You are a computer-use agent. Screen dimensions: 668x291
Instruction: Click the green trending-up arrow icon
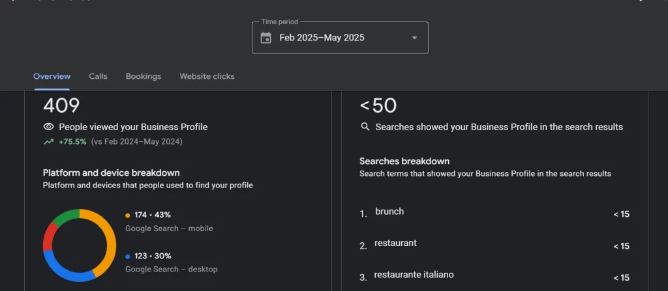click(x=48, y=141)
